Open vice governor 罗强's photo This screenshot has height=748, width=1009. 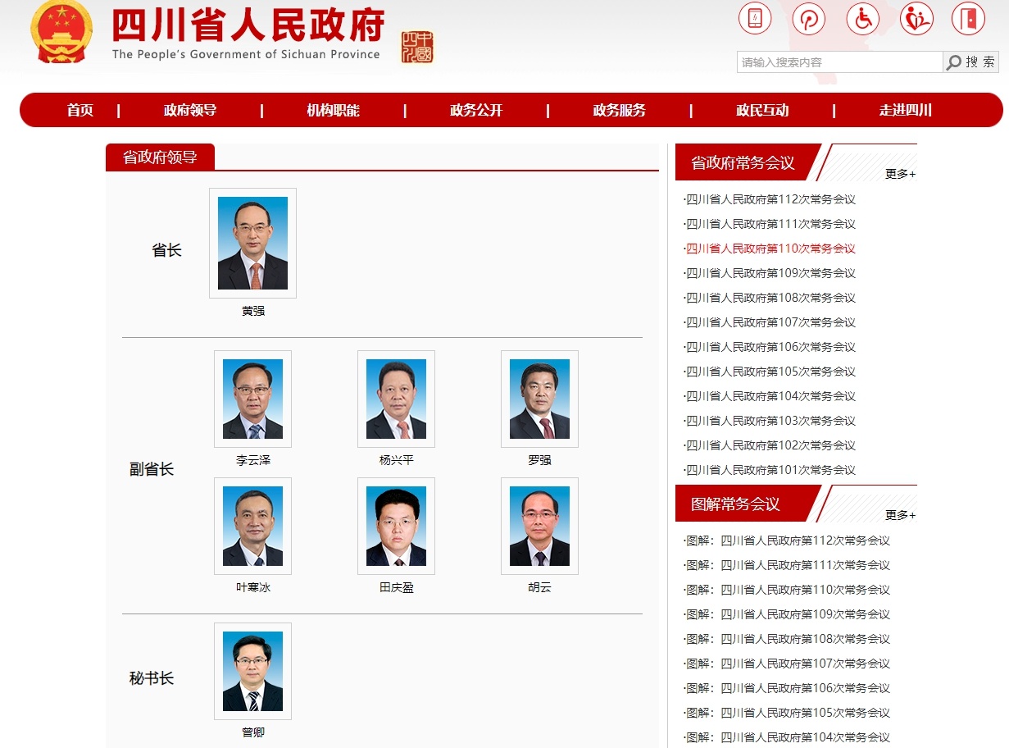click(539, 399)
